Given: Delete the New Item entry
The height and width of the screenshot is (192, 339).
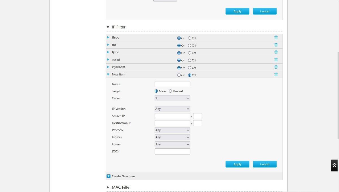Looking at the screenshot, I should [276, 74].
